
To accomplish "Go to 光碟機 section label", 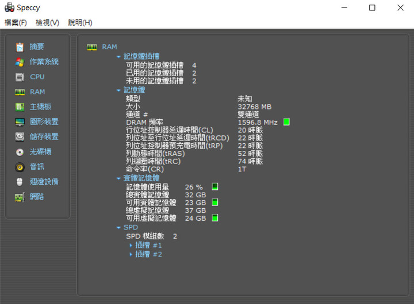I will tap(40, 152).
